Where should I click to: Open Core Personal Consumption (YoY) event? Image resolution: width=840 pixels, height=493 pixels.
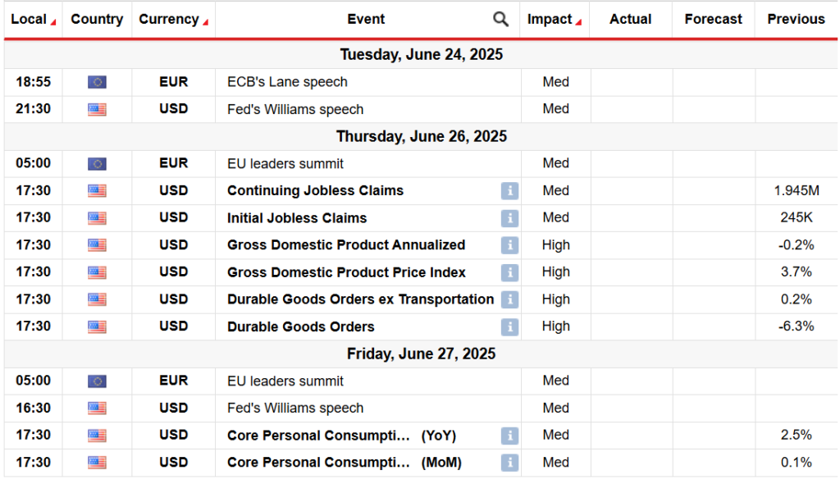tap(341, 436)
